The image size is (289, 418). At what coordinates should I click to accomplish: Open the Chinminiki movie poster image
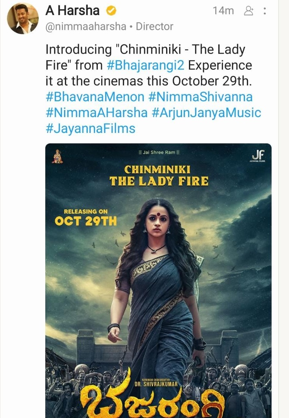pyautogui.click(x=158, y=280)
